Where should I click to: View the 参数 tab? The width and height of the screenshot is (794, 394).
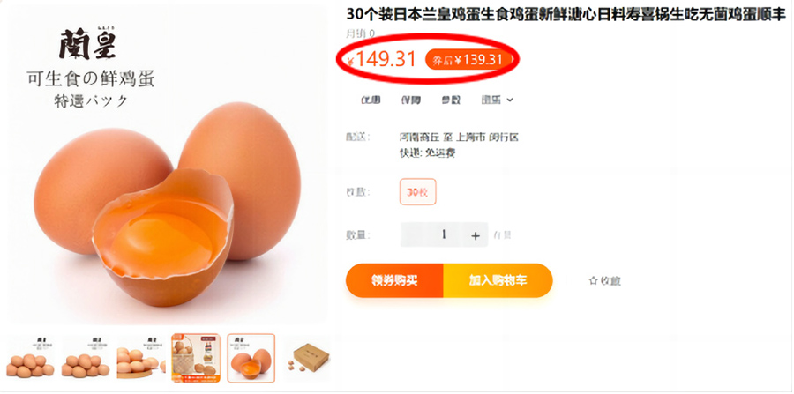coord(451,100)
